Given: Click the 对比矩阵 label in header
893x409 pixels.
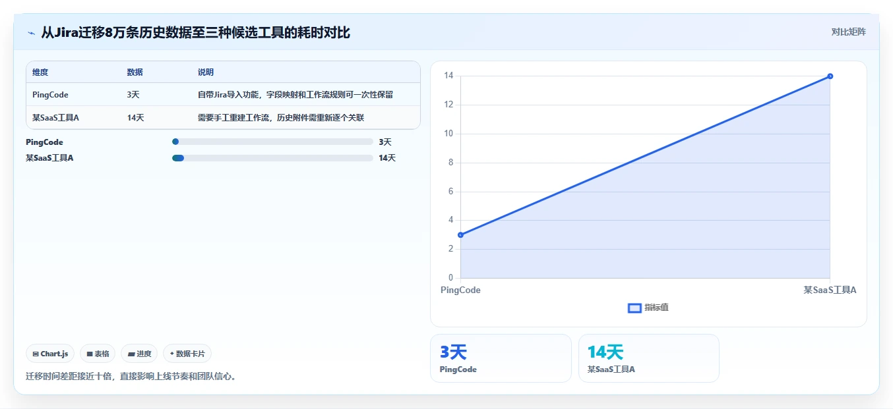Looking at the screenshot, I should [849, 32].
